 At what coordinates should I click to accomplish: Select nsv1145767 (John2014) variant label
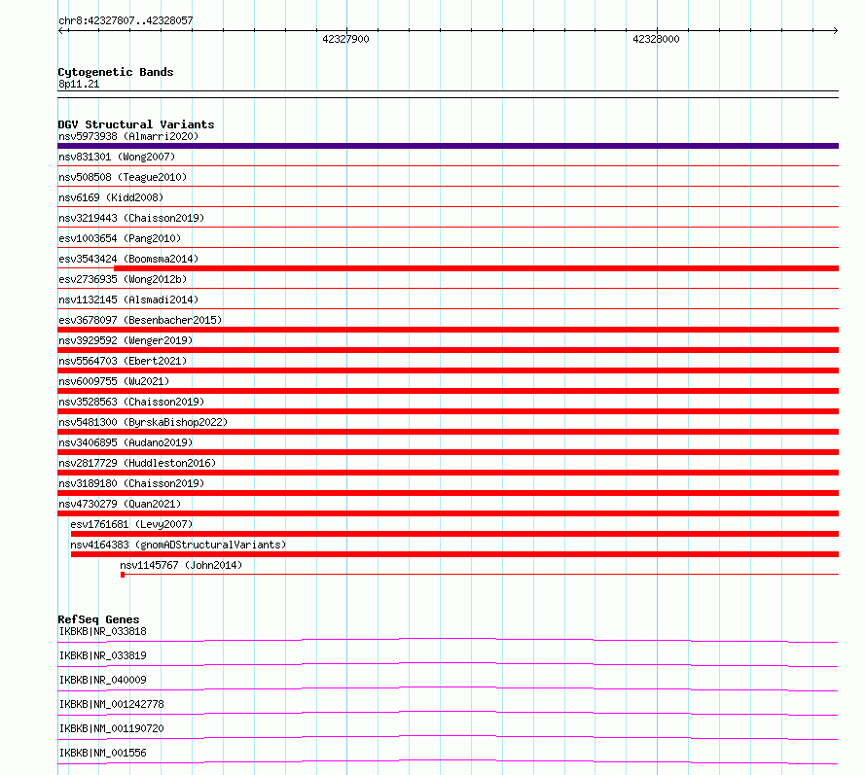pos(181,565)
